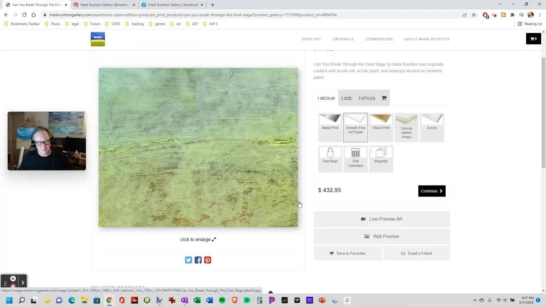Viewport: 546px width, 307px height.
Task: Pin the artwork on Pinterest
Action: (x=207, y=260)
